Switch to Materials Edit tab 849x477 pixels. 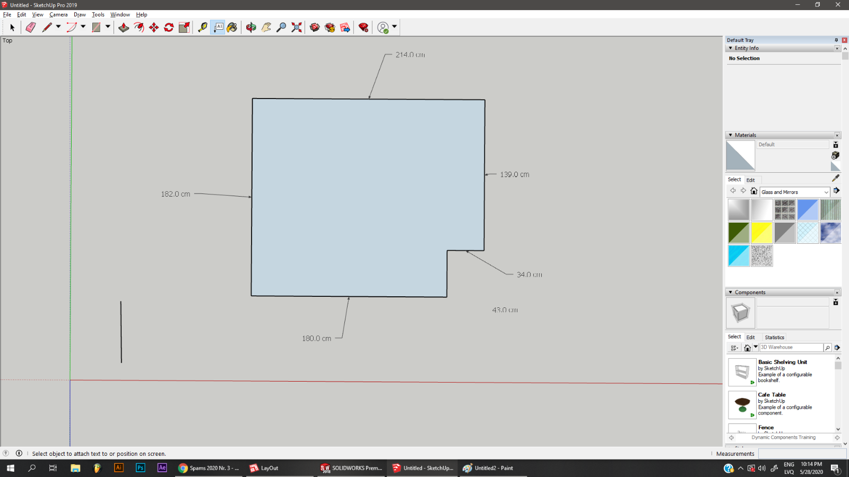pyautogui.click(x=750, y=180)
